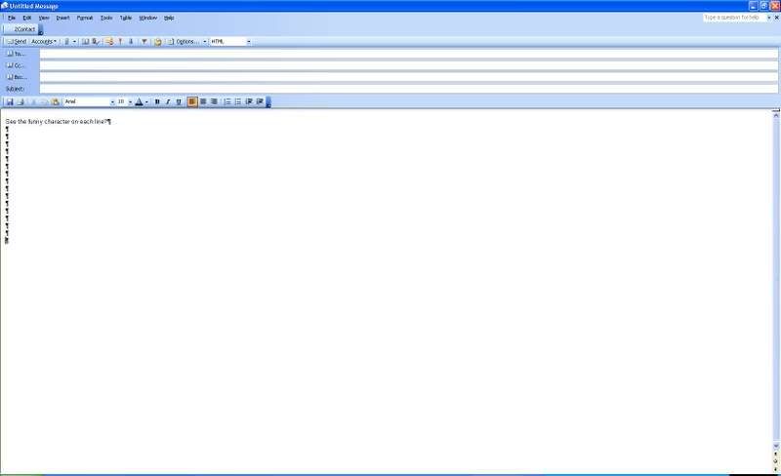Set Importance High with the exclamation icon
This screenshot has width=781, height=476.
[120, 42]
